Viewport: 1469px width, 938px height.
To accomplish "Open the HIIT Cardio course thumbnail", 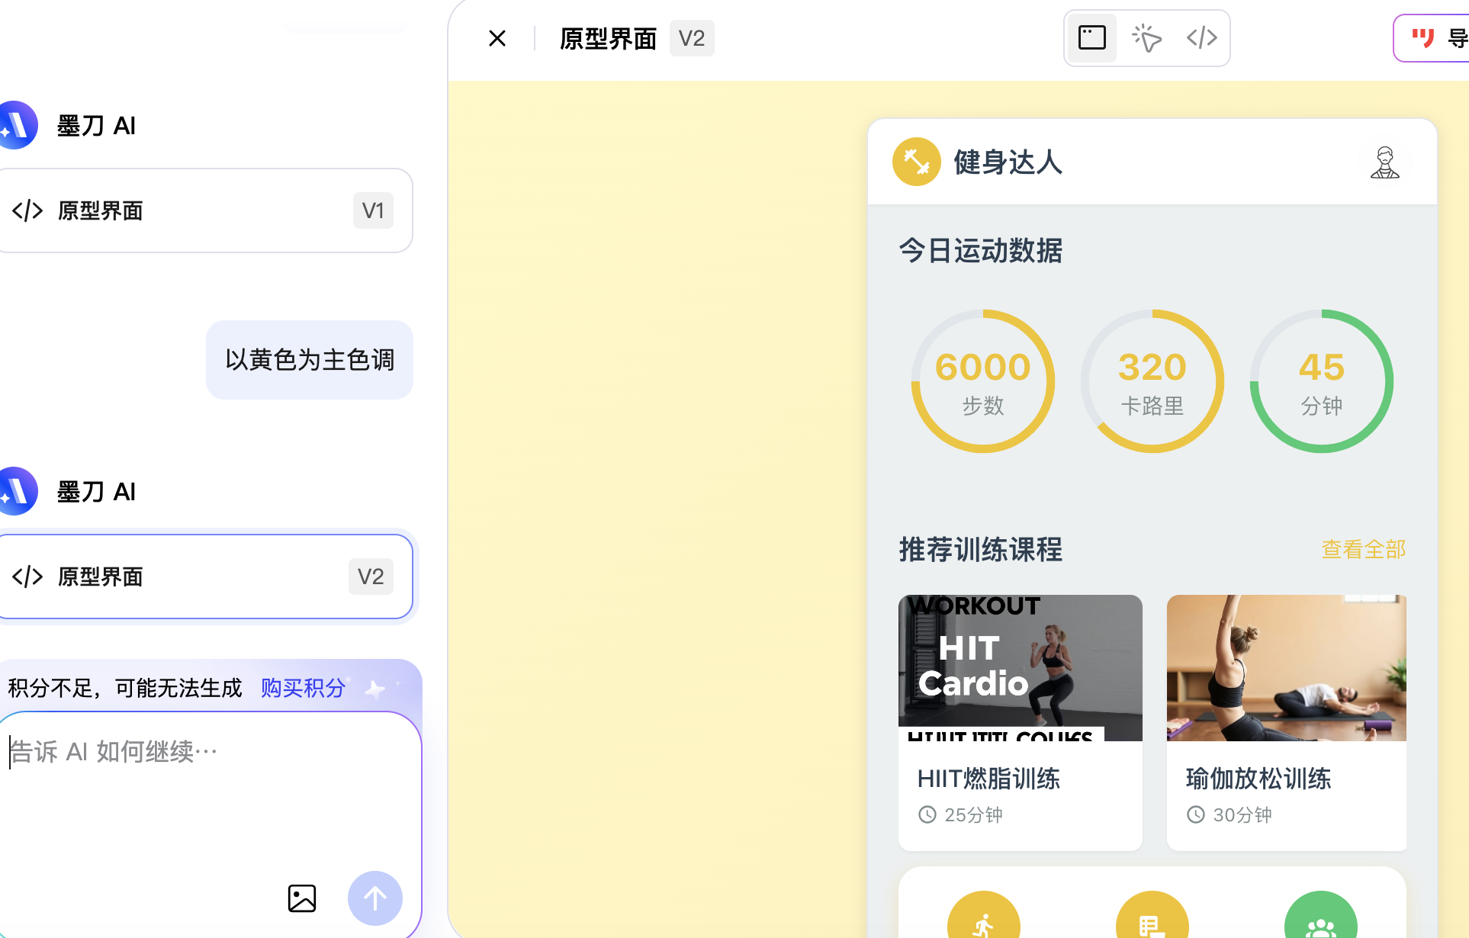I will (x=1021, y=668).
